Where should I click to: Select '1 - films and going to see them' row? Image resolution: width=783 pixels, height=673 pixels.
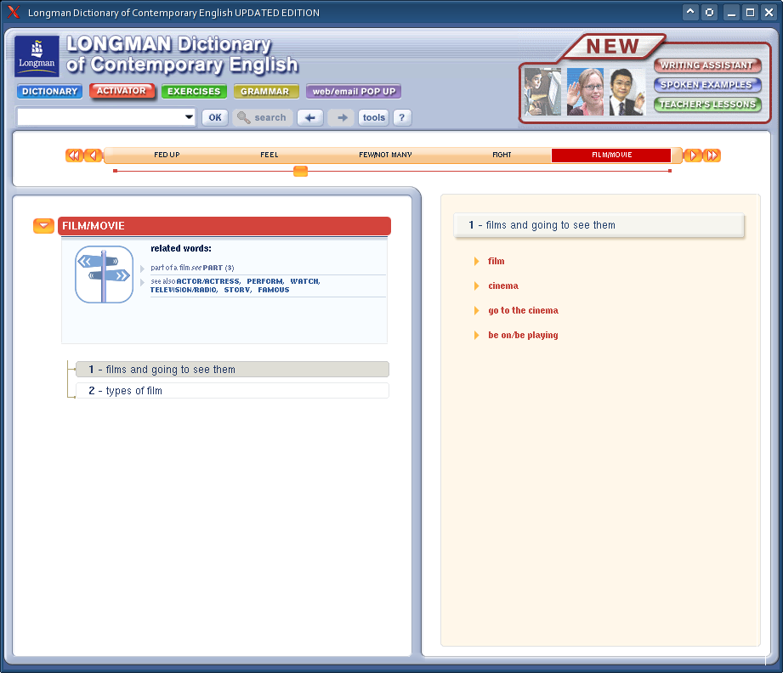[x=232, y=370]
